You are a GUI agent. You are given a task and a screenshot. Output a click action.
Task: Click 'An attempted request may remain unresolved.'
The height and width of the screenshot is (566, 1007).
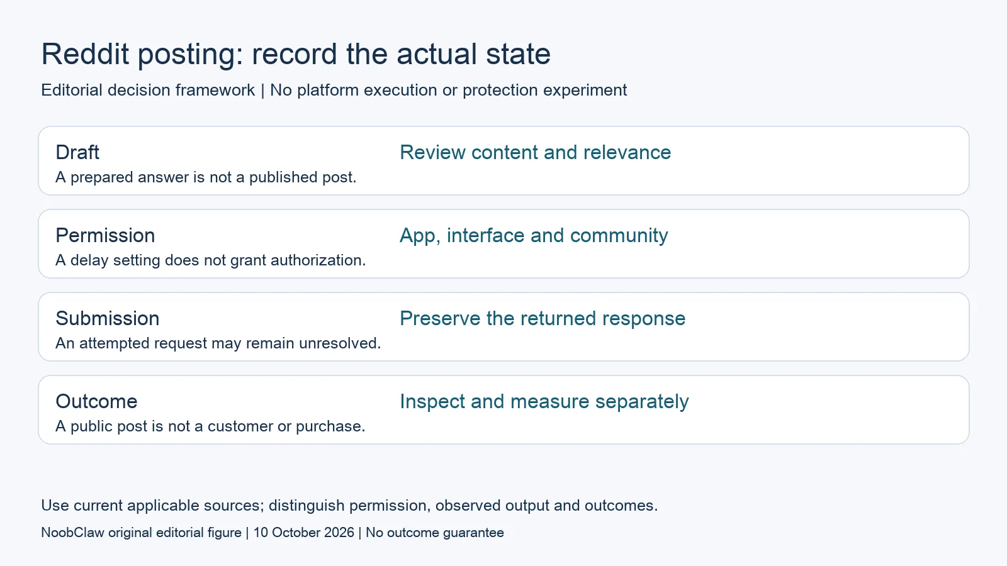[218, 343]
